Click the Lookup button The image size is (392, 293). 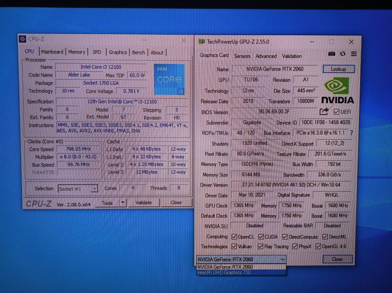click(x=338, y=69)
